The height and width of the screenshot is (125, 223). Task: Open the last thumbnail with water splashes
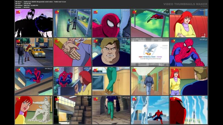click(189, 110)
